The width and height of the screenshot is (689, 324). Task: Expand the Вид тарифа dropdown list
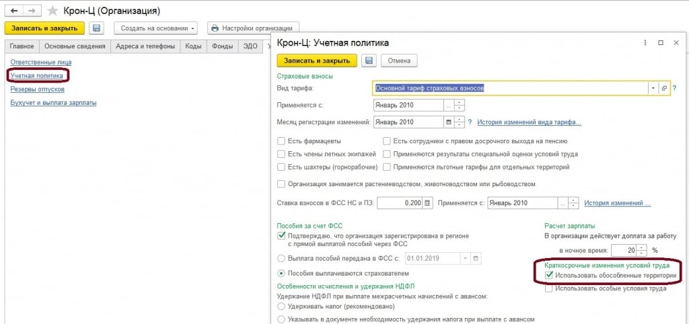point(653,88)
